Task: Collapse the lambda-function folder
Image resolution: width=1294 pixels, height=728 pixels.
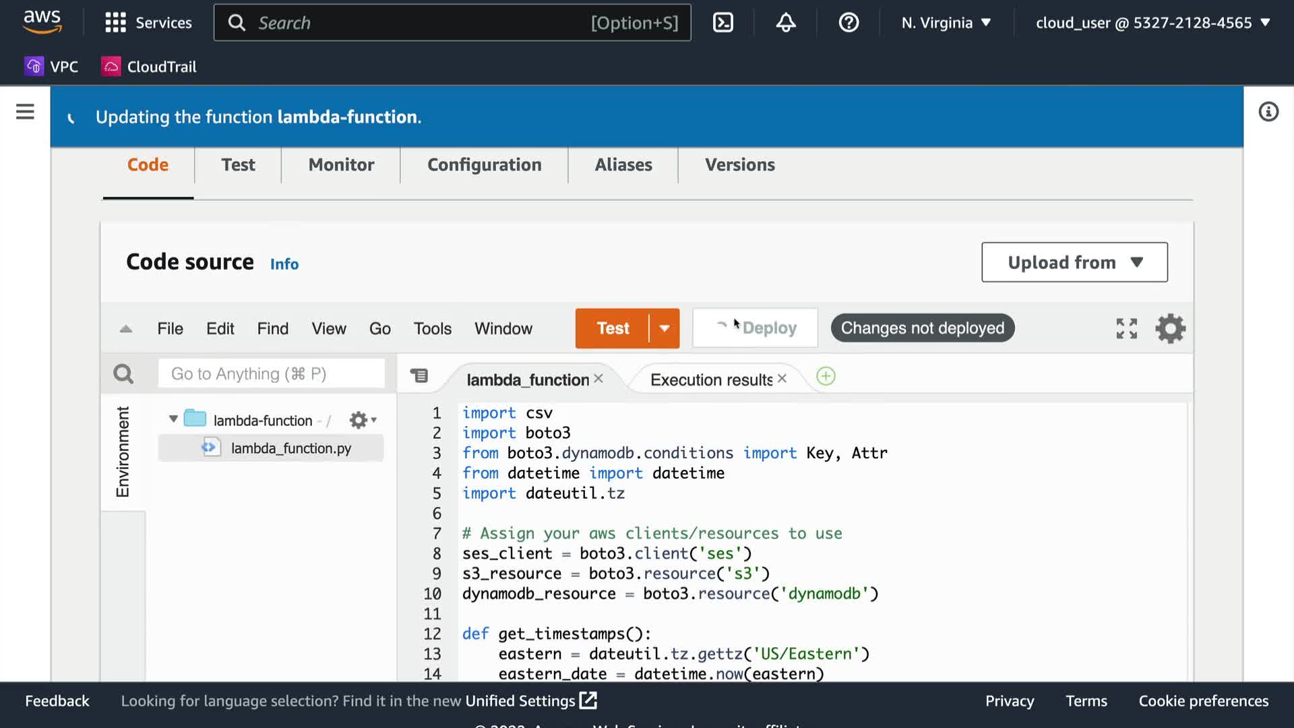Action: pos(173,419)
